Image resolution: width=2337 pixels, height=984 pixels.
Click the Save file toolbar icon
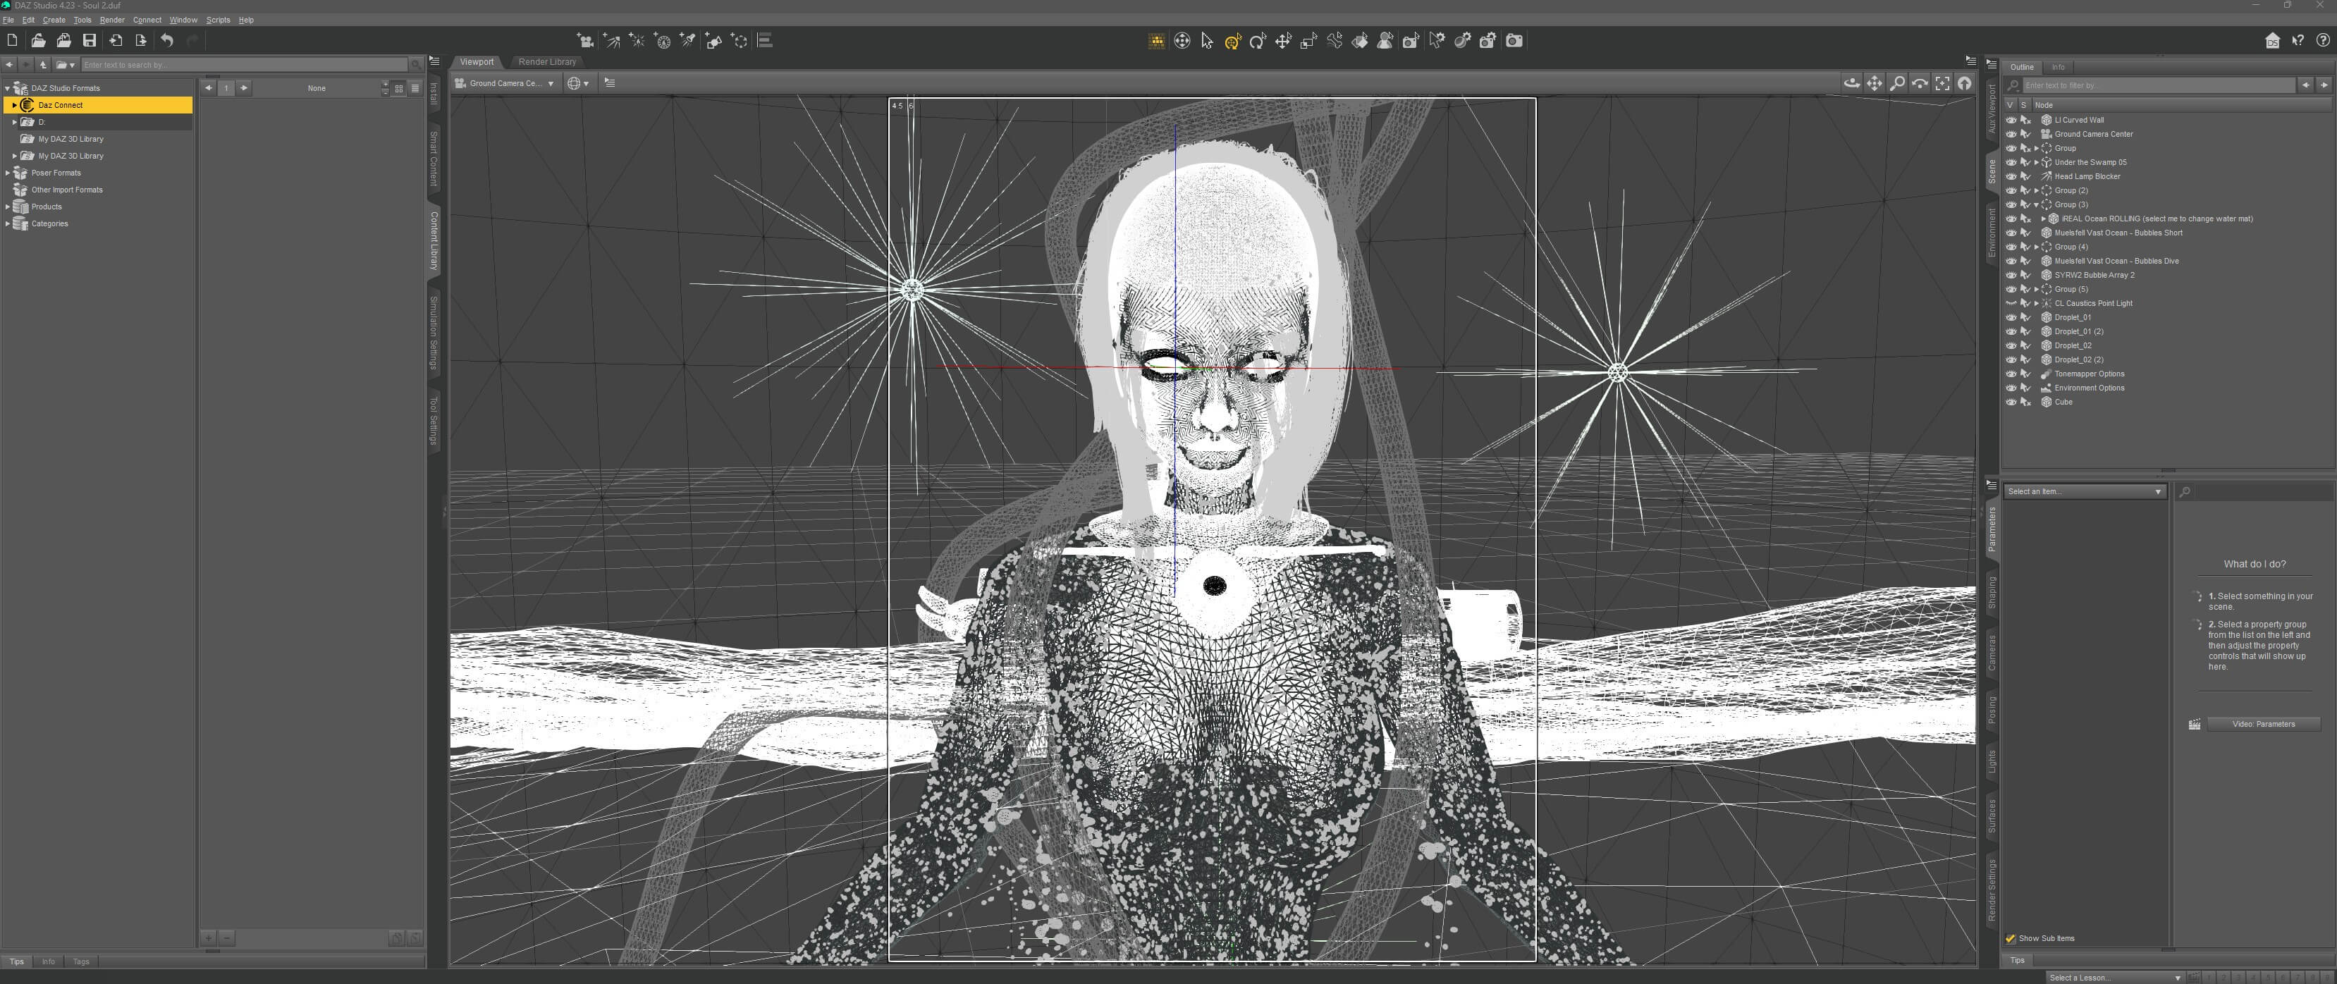click(x=89, y=40)
